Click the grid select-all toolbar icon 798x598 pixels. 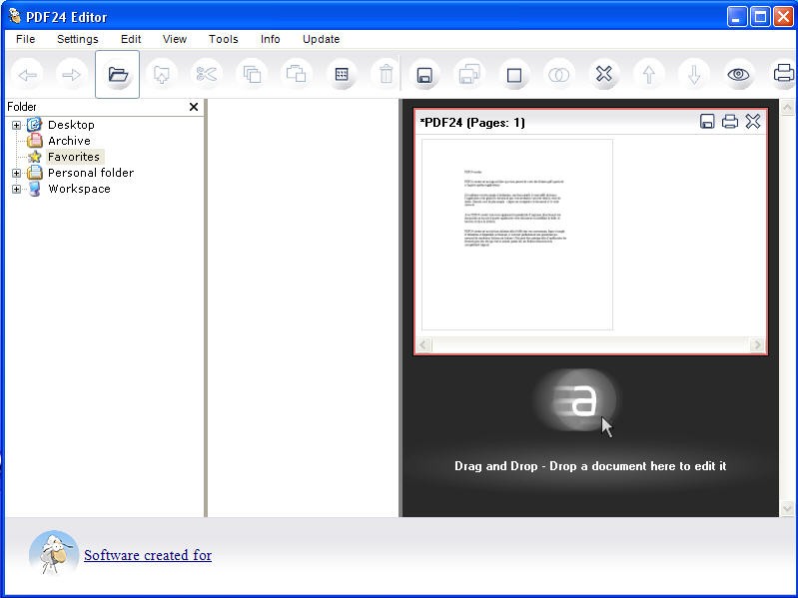[342, 75]
